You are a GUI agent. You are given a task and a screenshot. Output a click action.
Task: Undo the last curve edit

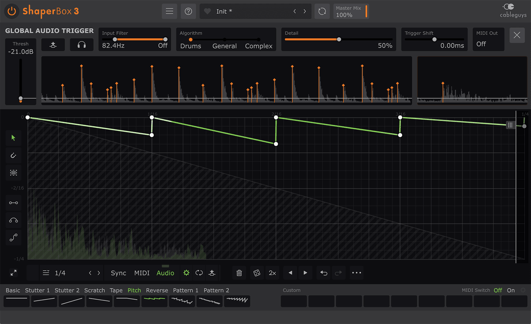(323, 273)
